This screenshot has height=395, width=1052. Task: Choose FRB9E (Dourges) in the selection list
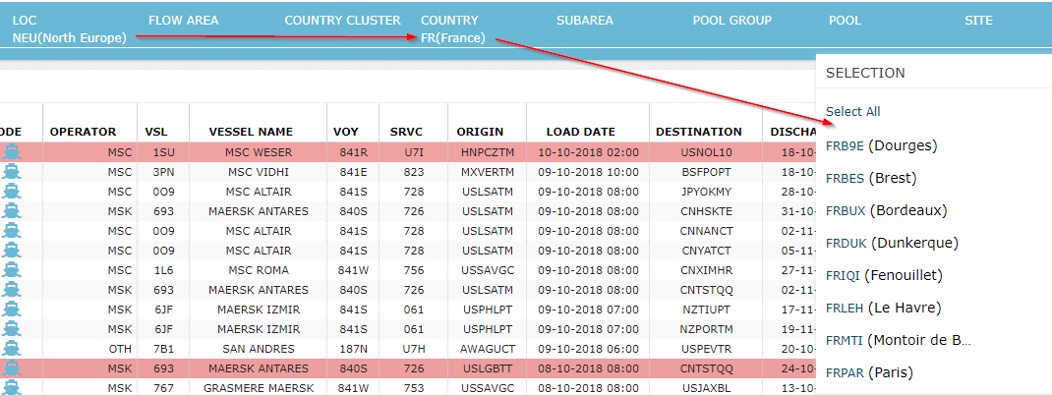(x=881, y=145)
